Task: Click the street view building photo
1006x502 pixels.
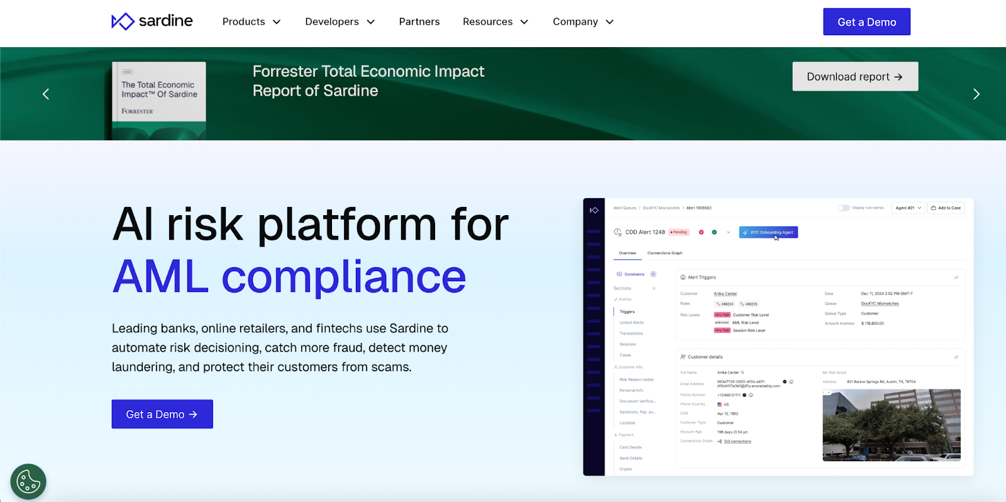Action: click(892, 425)
